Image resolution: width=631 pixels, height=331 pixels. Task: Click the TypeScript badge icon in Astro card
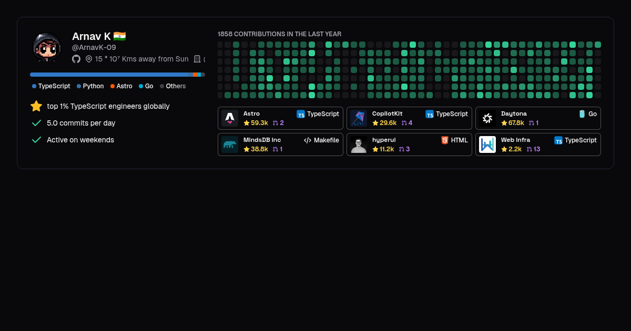pos(301,114)
